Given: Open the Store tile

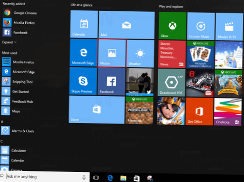Looking at the screenshot, I should (97, 110).
